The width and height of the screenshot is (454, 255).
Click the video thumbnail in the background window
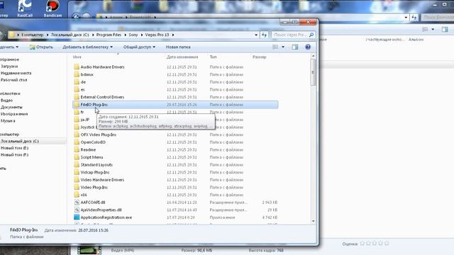(89, 250)
